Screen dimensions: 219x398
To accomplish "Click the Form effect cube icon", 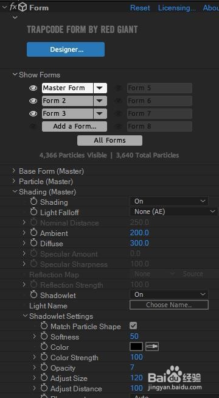I will tap(23, 7).
